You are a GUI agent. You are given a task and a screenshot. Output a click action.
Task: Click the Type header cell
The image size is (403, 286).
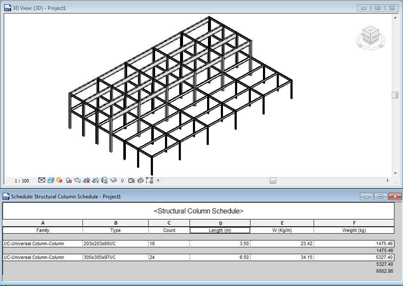(x=116, y=230)
